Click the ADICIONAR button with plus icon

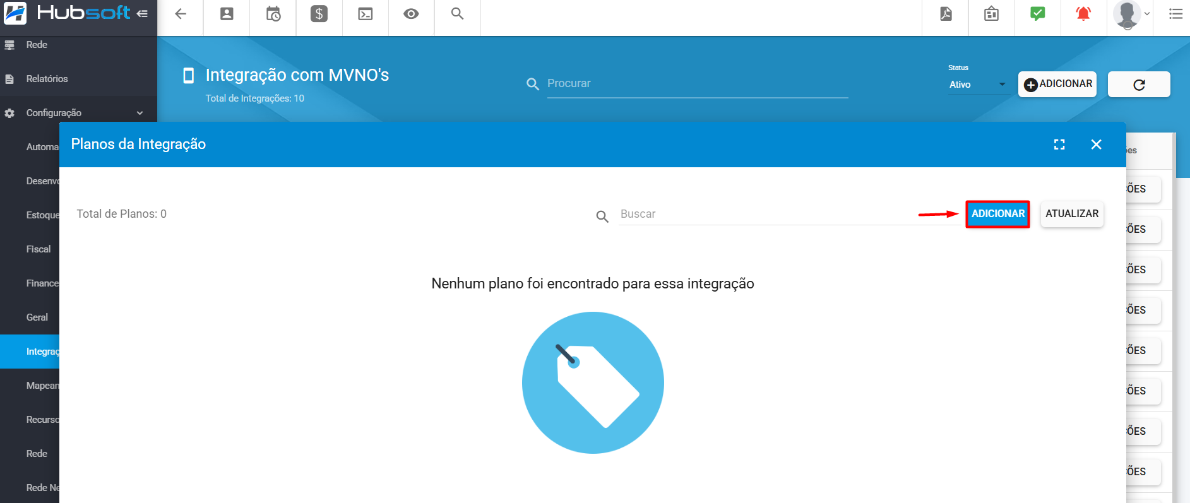click(1057, 85)
